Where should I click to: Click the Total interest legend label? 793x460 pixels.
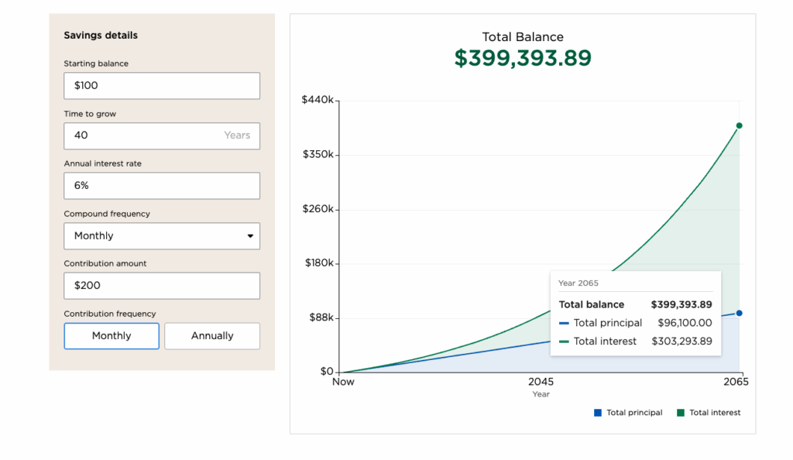point(715,413)
